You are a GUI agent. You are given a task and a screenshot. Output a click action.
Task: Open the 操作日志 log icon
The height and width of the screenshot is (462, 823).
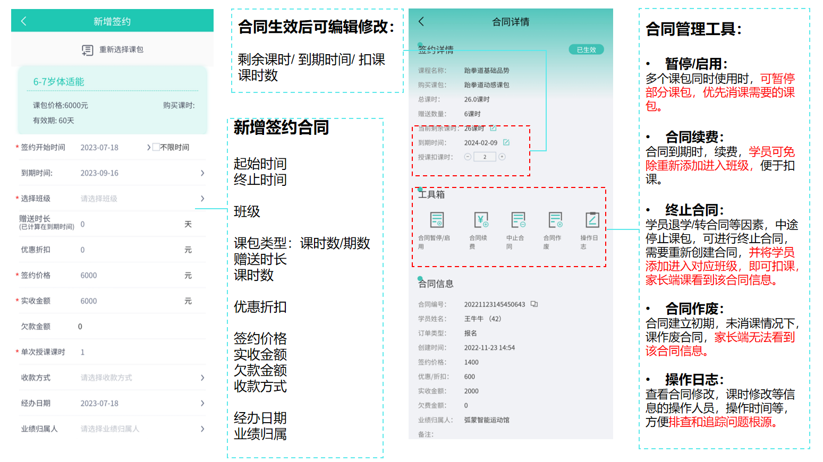(592, 220)
